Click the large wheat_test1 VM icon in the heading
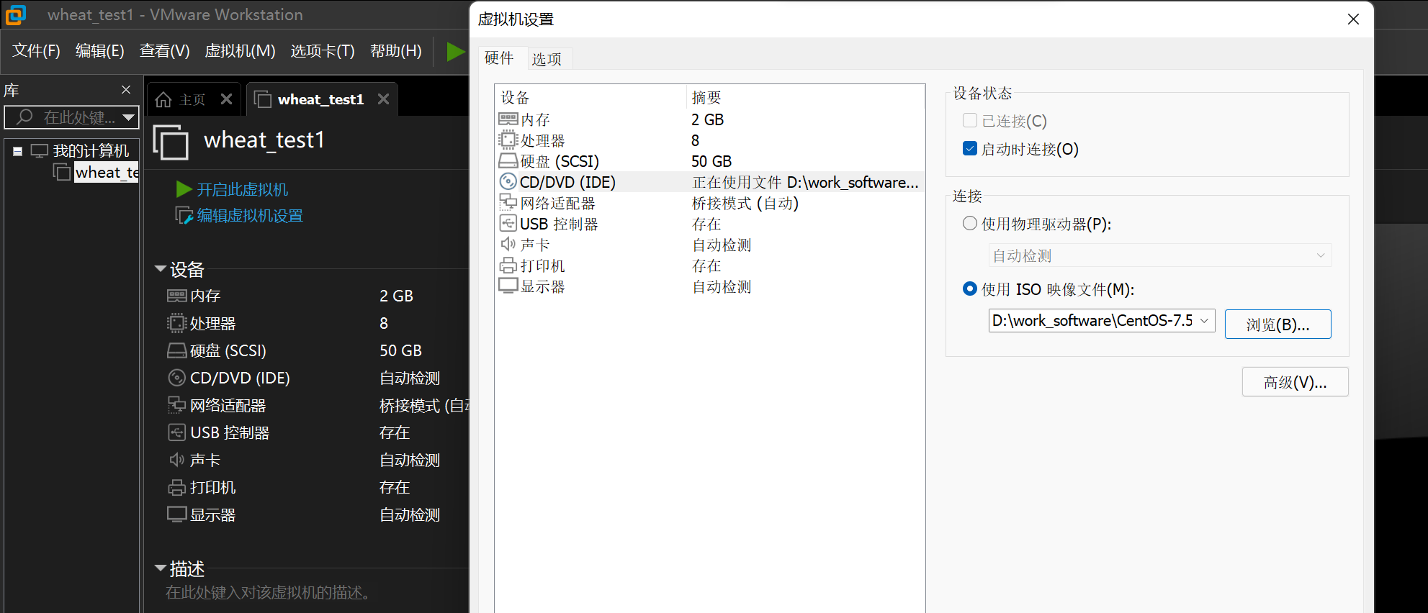 click(x=171, y=141)
